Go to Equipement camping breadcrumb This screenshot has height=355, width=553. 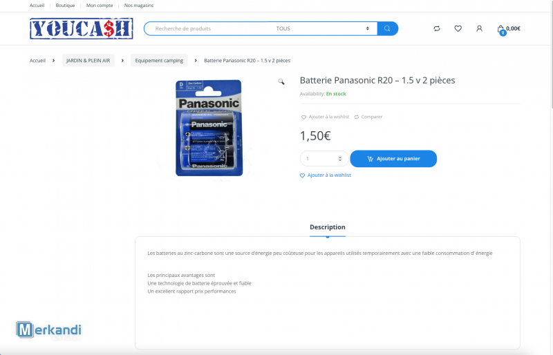click(x=159, y=60)
